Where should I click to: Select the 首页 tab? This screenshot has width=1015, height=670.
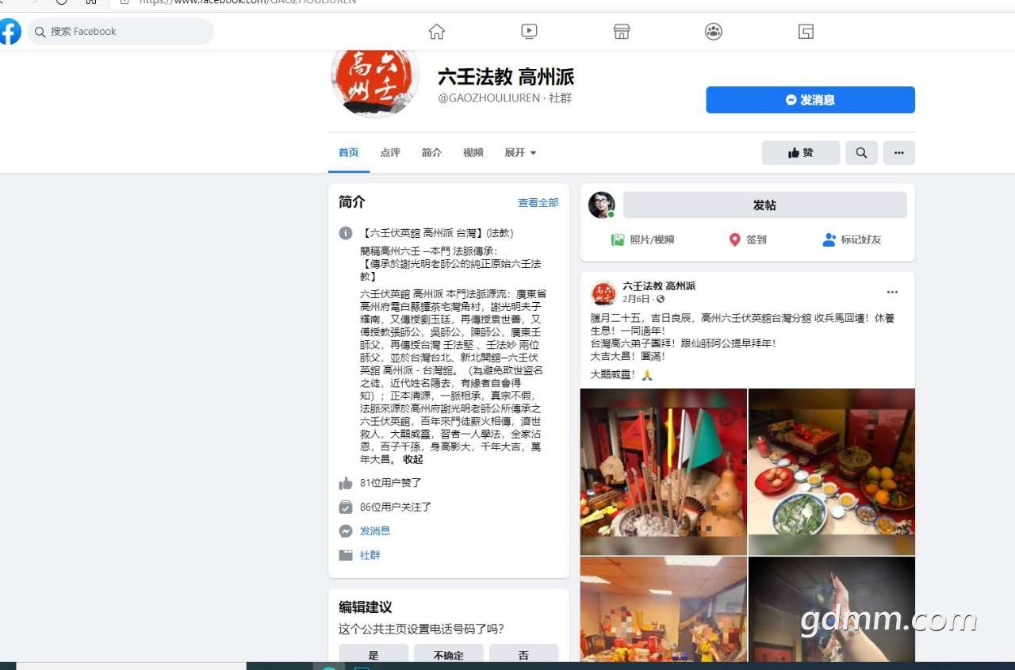[x=349, y=152]
